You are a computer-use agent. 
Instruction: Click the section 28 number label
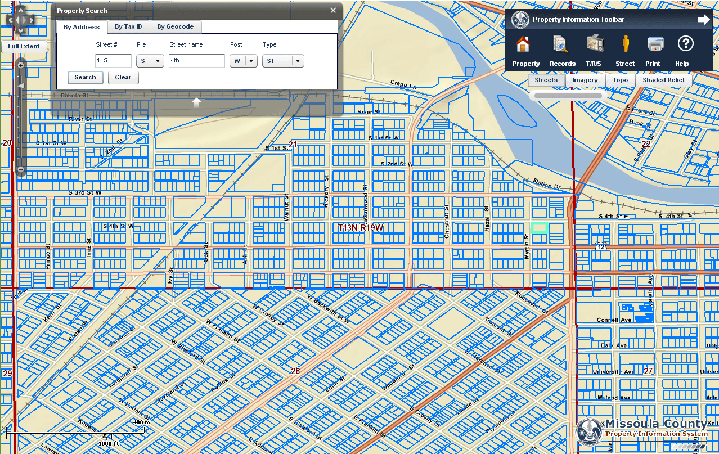(295, 371)
